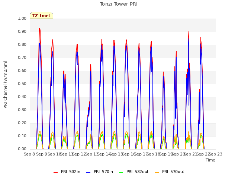
Task: Click the PRI Channel (W/m2/nm) axis label
Action: [x=5, y=85]
